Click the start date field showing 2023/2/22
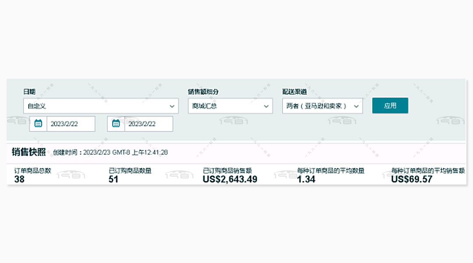The height and width of the screenshot is (263, 473). click(x=71, y=124)
